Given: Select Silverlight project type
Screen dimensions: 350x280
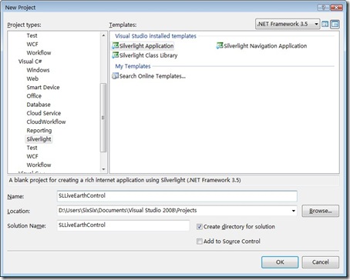Looking at the screenshot, I should 39,139.
